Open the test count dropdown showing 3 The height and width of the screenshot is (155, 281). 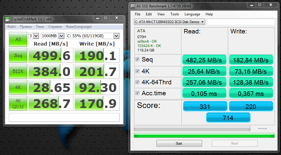34,36
